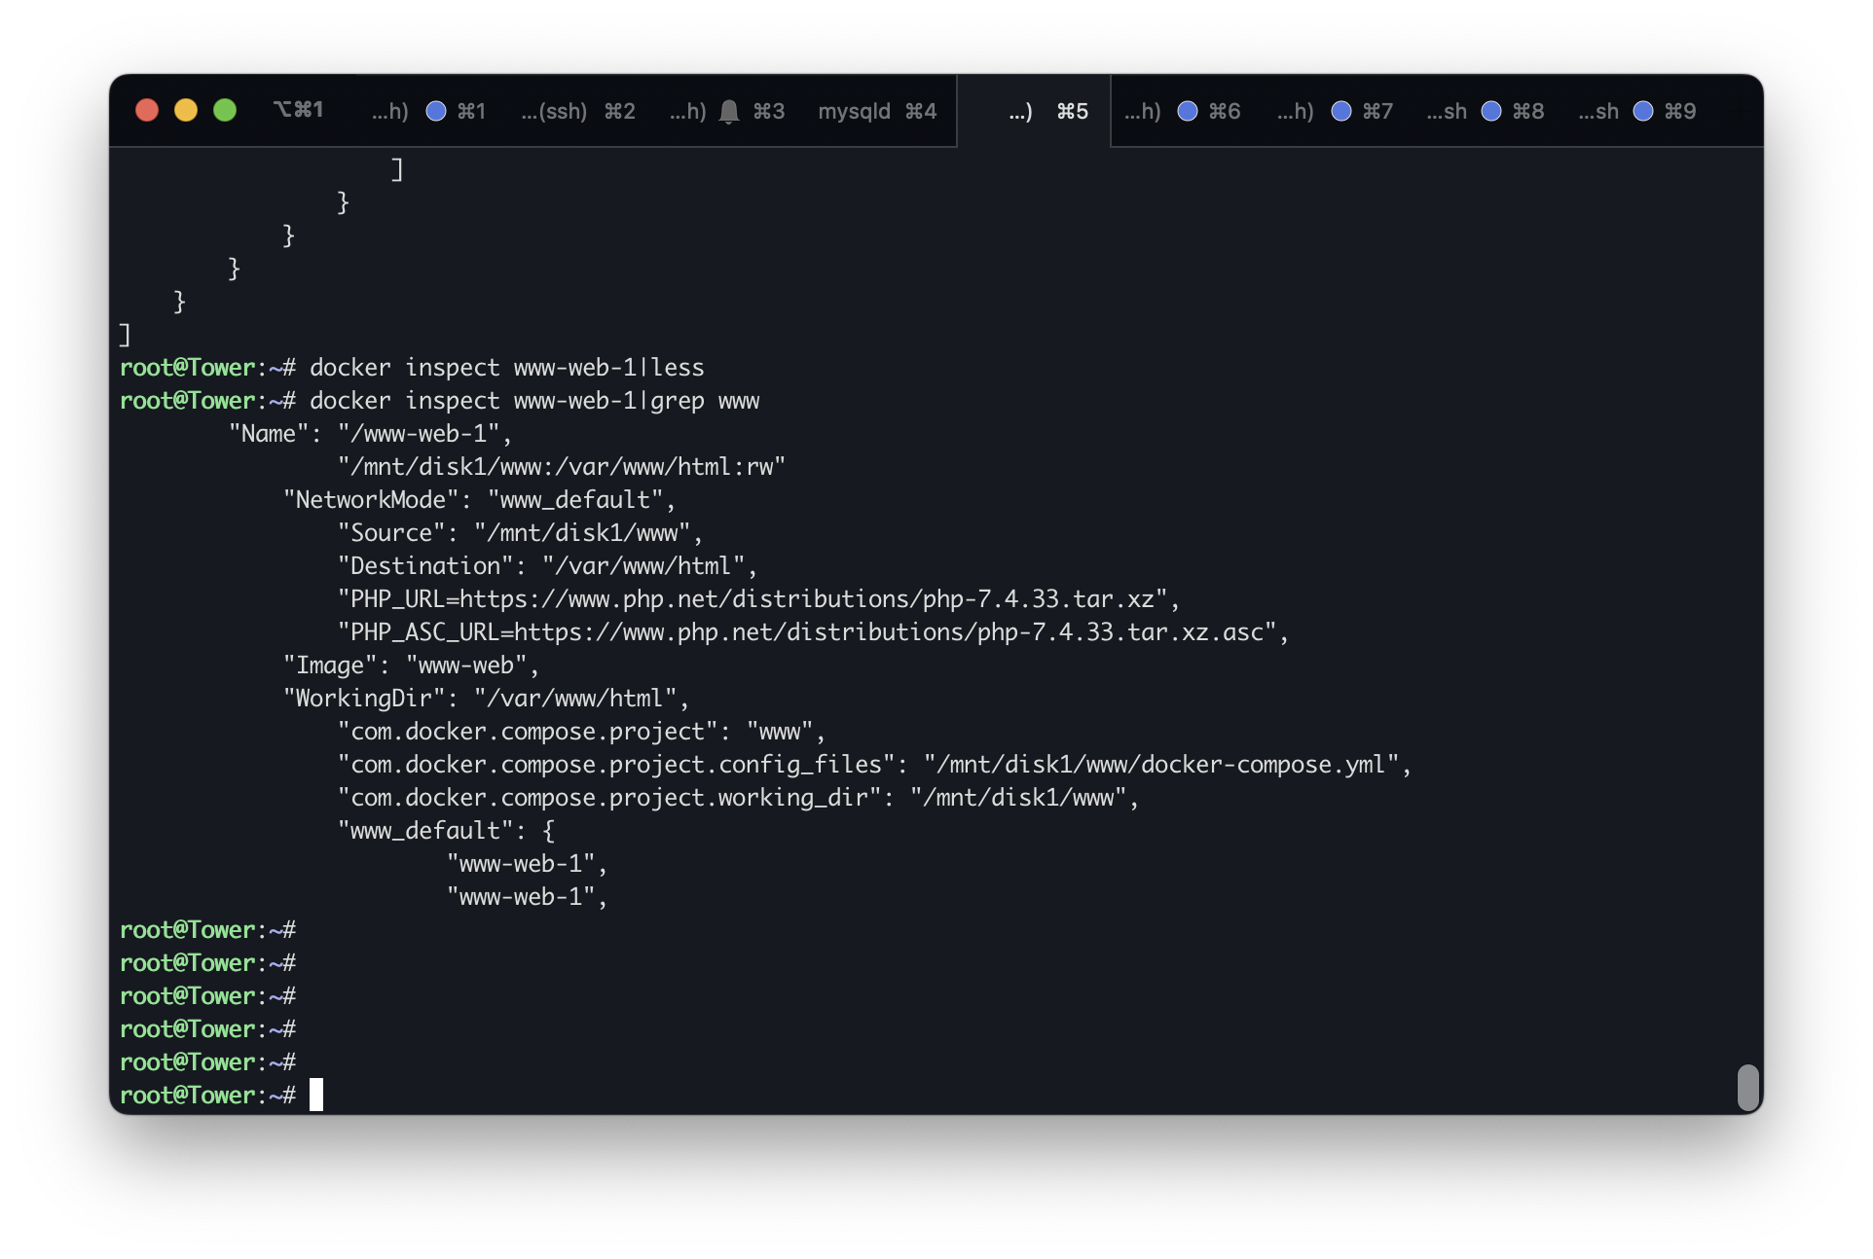Open the tab labeled ⌘7
Viewport: 1873px width, 1259px height.
click(x=1335, y=111)
